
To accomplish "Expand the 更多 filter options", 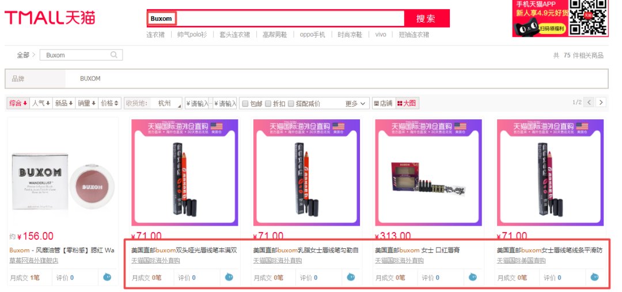I will (x=355, y=104).
